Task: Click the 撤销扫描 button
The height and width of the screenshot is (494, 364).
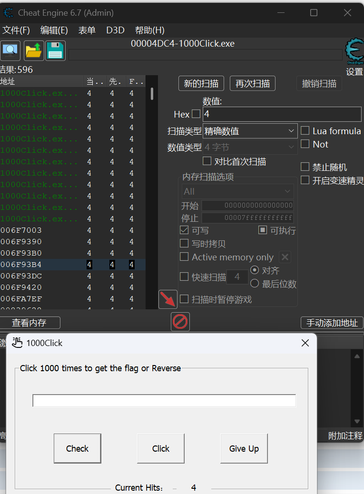Action: pos(319,83)
